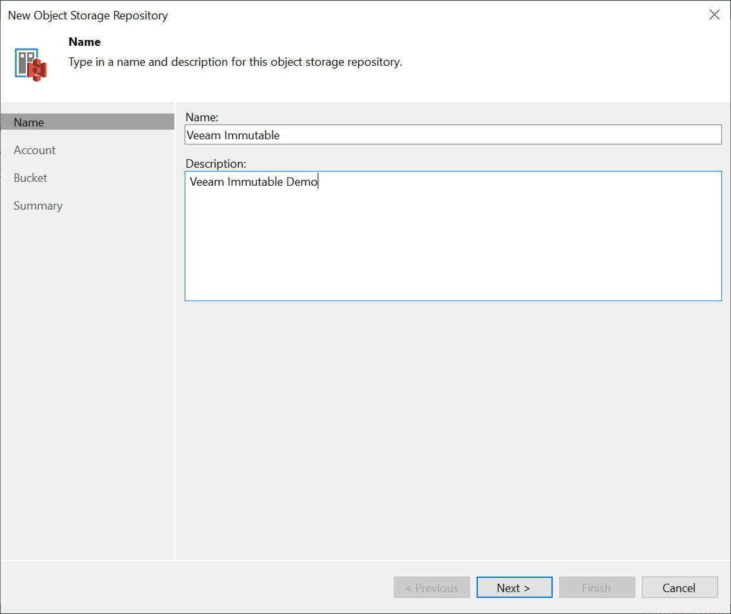Go to the Account wizard step
The height and width of the screenshot is (614, 731).
(x=34, y=150)
